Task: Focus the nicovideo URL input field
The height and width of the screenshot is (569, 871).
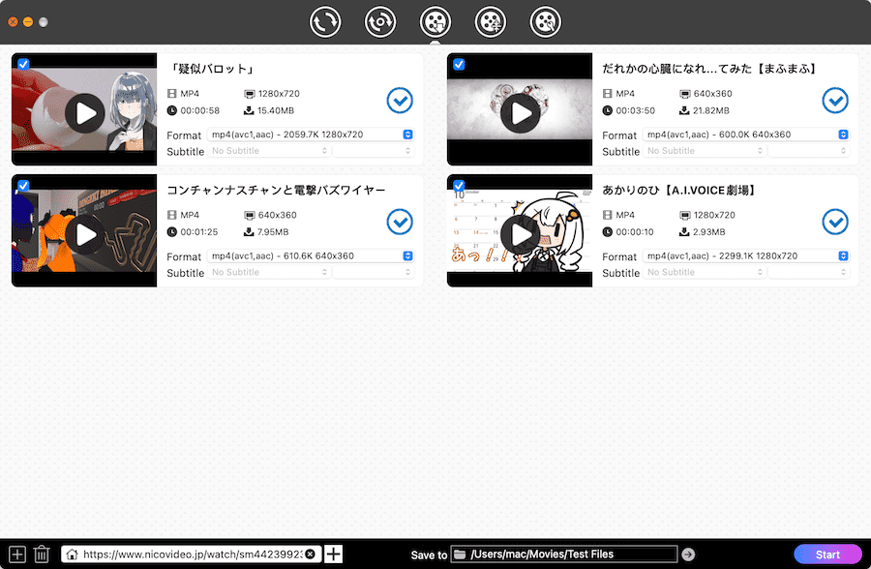Action: tap(193, 554)
